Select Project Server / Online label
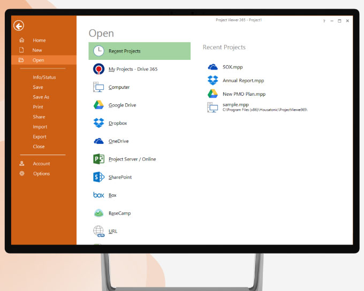 coord(132,159)
